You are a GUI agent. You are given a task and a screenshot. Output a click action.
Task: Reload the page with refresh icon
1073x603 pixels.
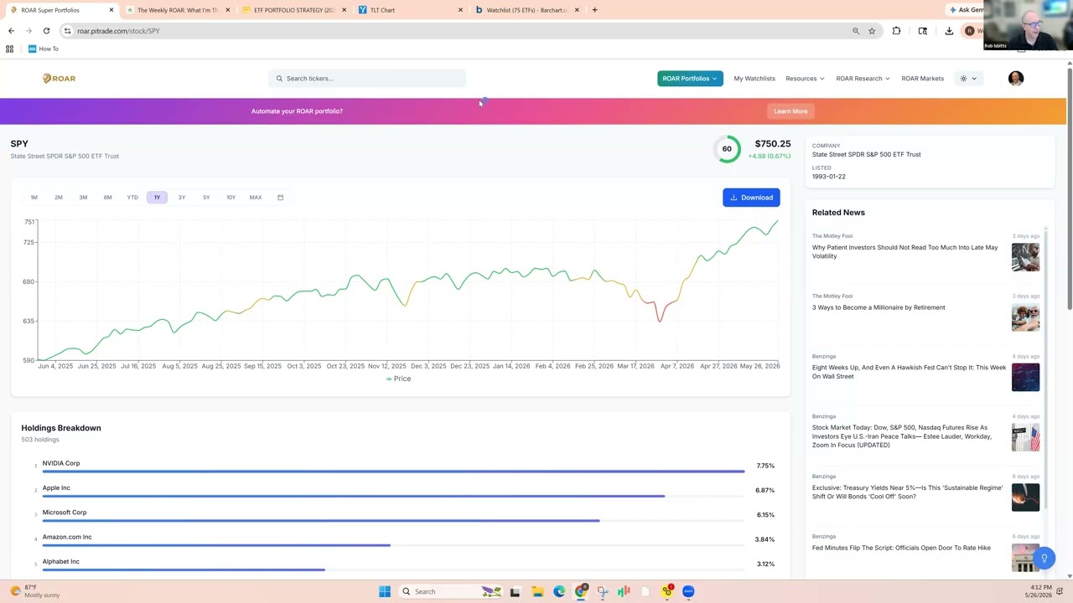[x=46, y=31]
